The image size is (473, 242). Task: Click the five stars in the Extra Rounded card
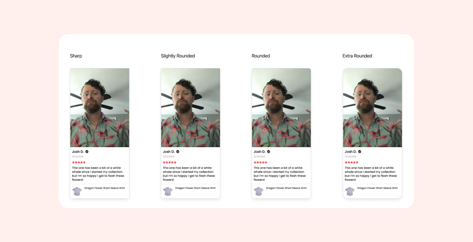[351, 162]
